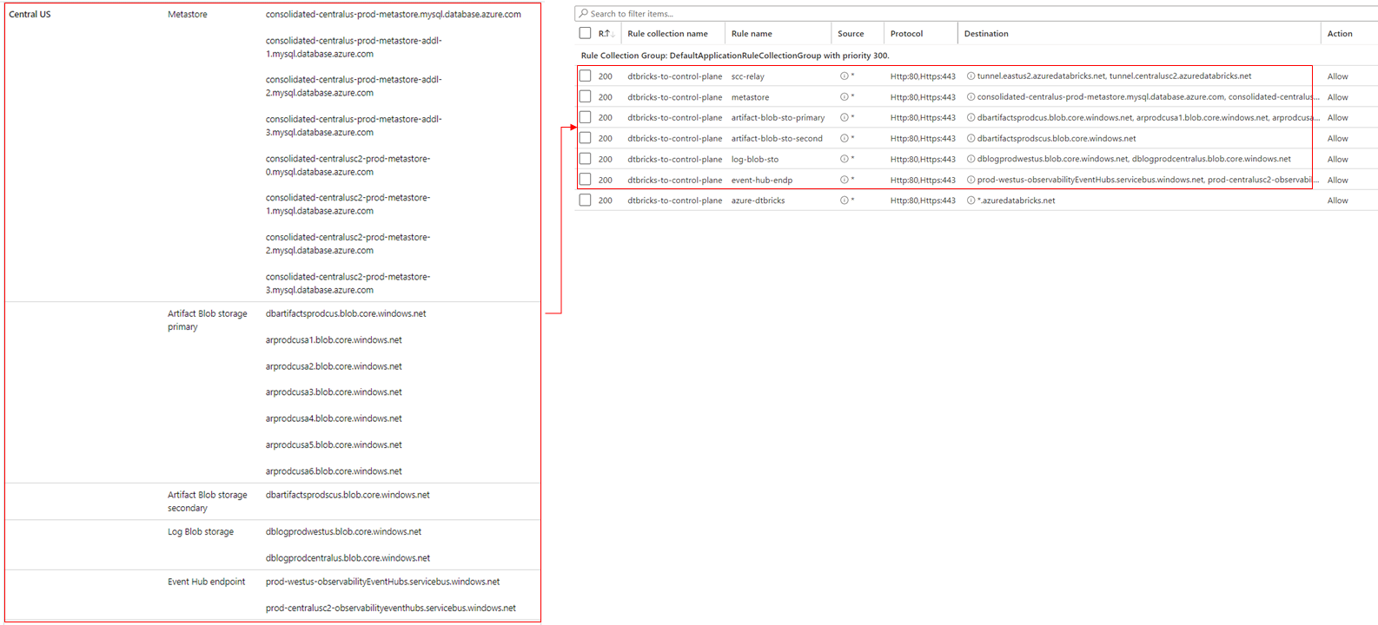
Task: Focus the 'Search to filter items' field
Action: (x=976, y=14)
